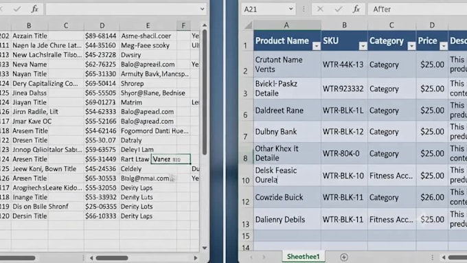
Task: Click the price cell '$26.00'
Action: [x=432, y=197]
